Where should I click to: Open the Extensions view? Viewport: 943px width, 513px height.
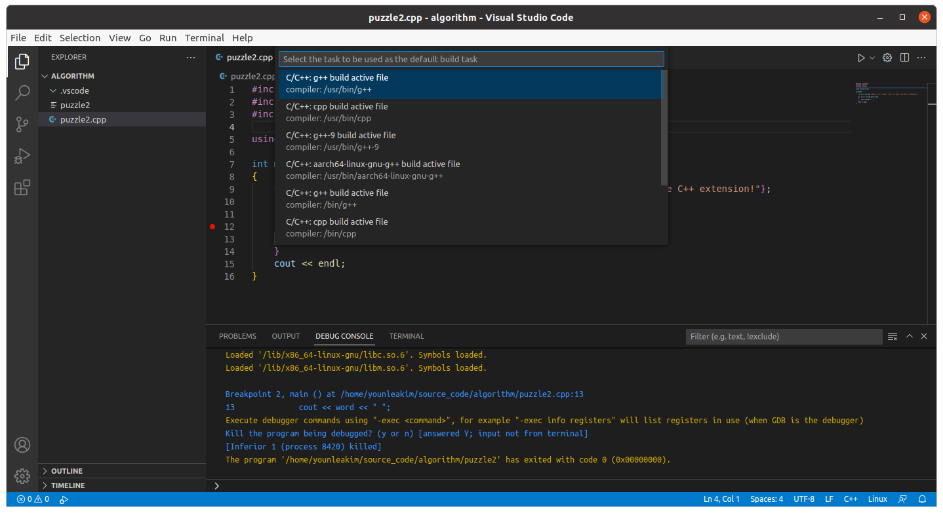pyautogui.click(x=22, y=187)
